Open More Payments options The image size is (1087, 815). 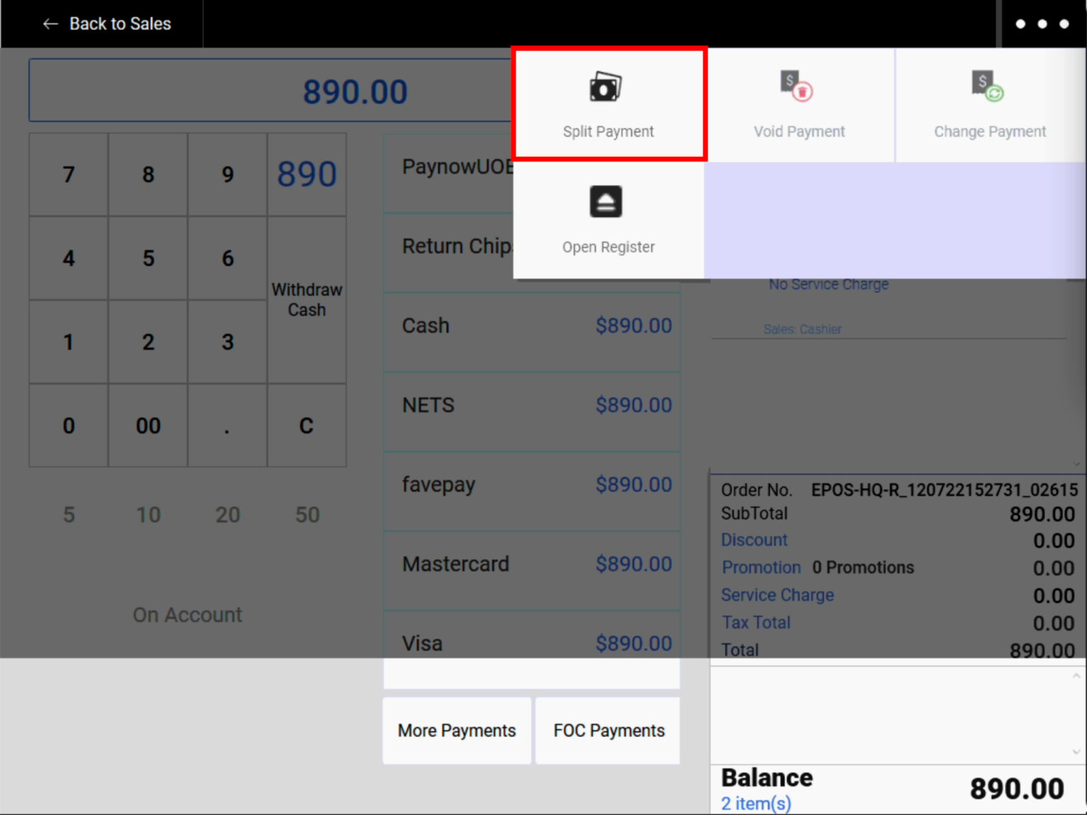(456, 730)
